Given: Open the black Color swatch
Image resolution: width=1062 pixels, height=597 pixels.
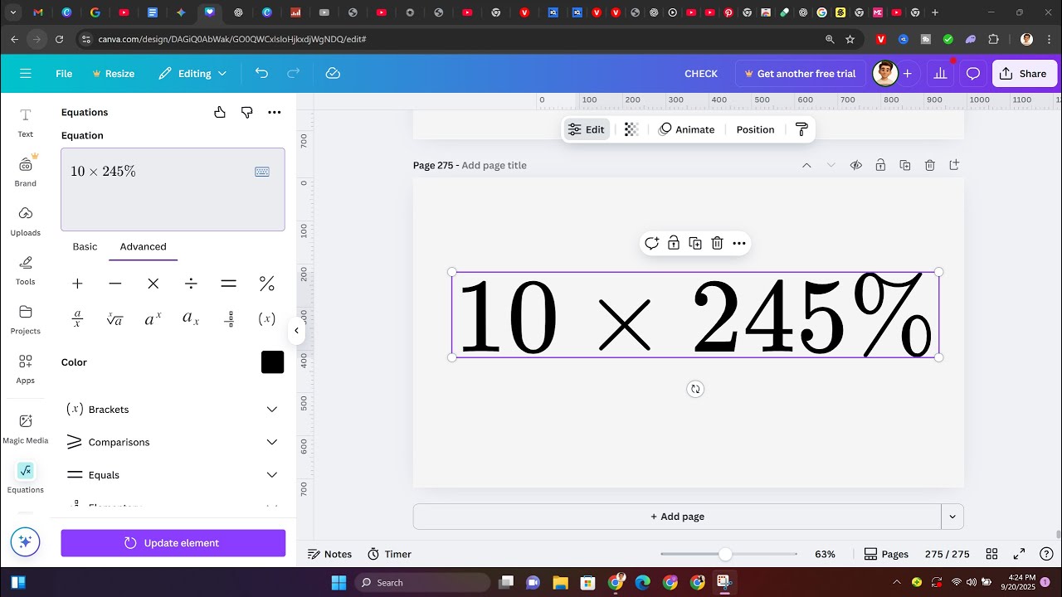Looking at the screenshot, I should pos(272,362).
